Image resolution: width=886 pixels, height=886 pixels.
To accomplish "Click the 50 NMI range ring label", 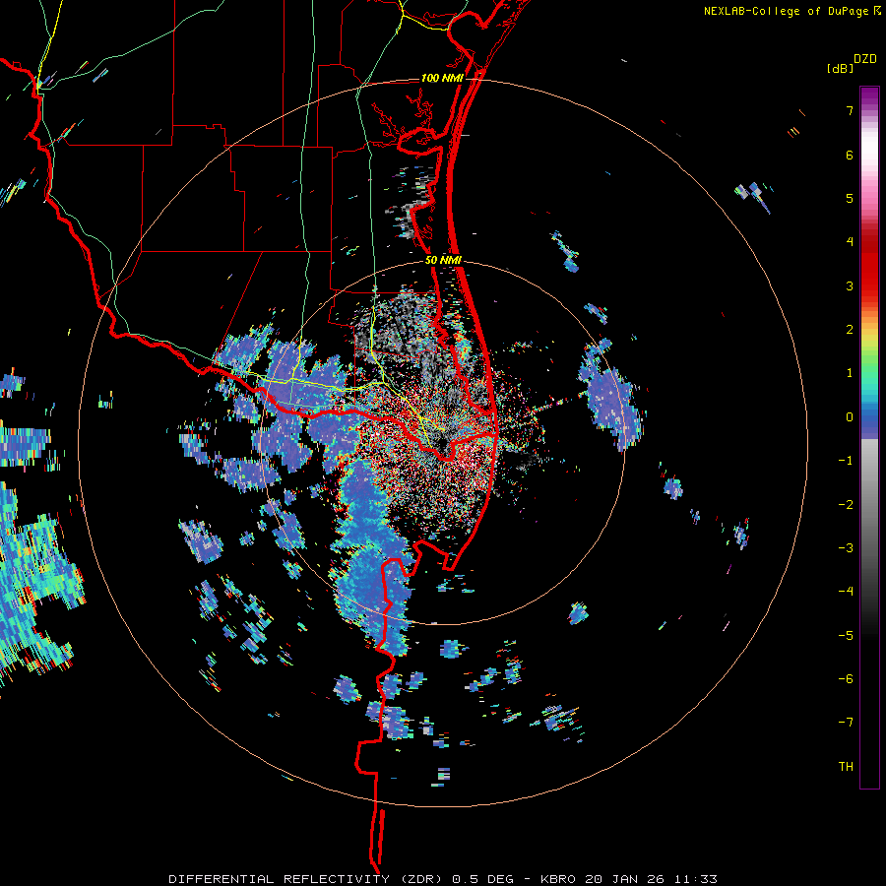I will coord(444,260).
